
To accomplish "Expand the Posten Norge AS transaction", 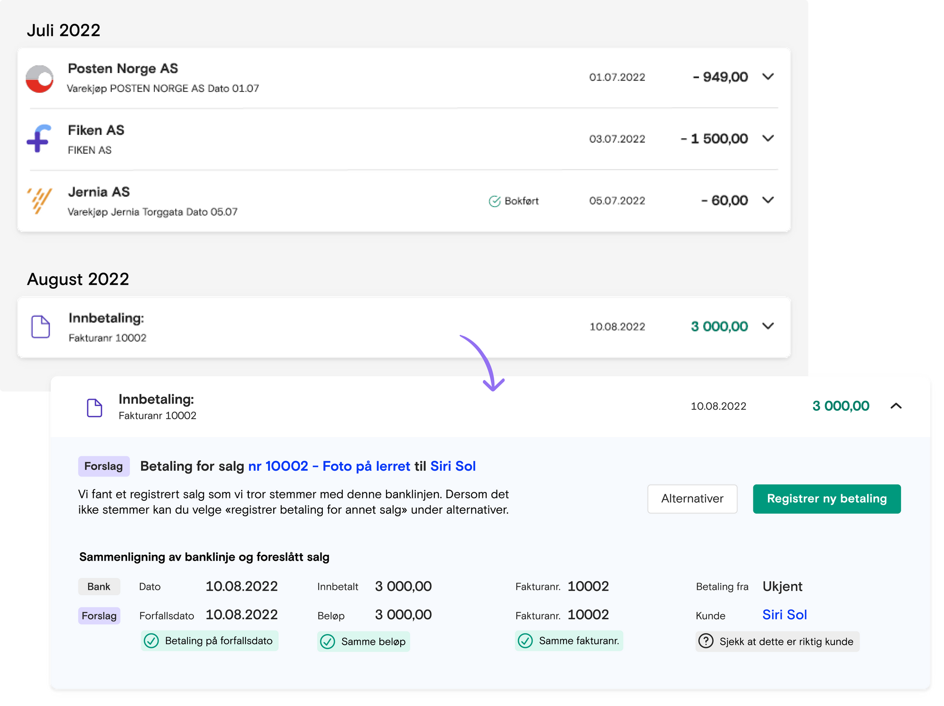I will (768, 76).
